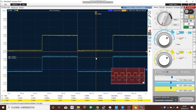Adjust the chA blue fine adjustment slider
The width and height of the screenshot is (196, 110).
[171, 82]
